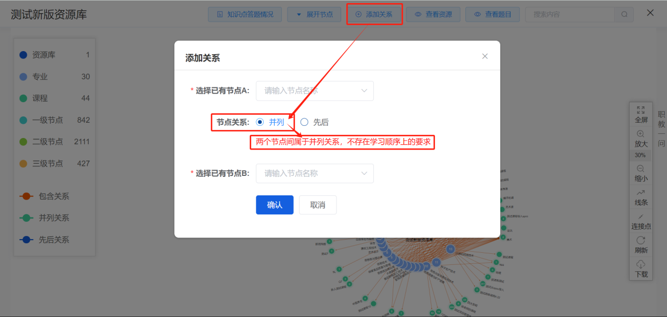Image resolution: width=667 pixels, height=317 pixels.
Task: Toggle the 查看资源 view option
Action: 433,14
